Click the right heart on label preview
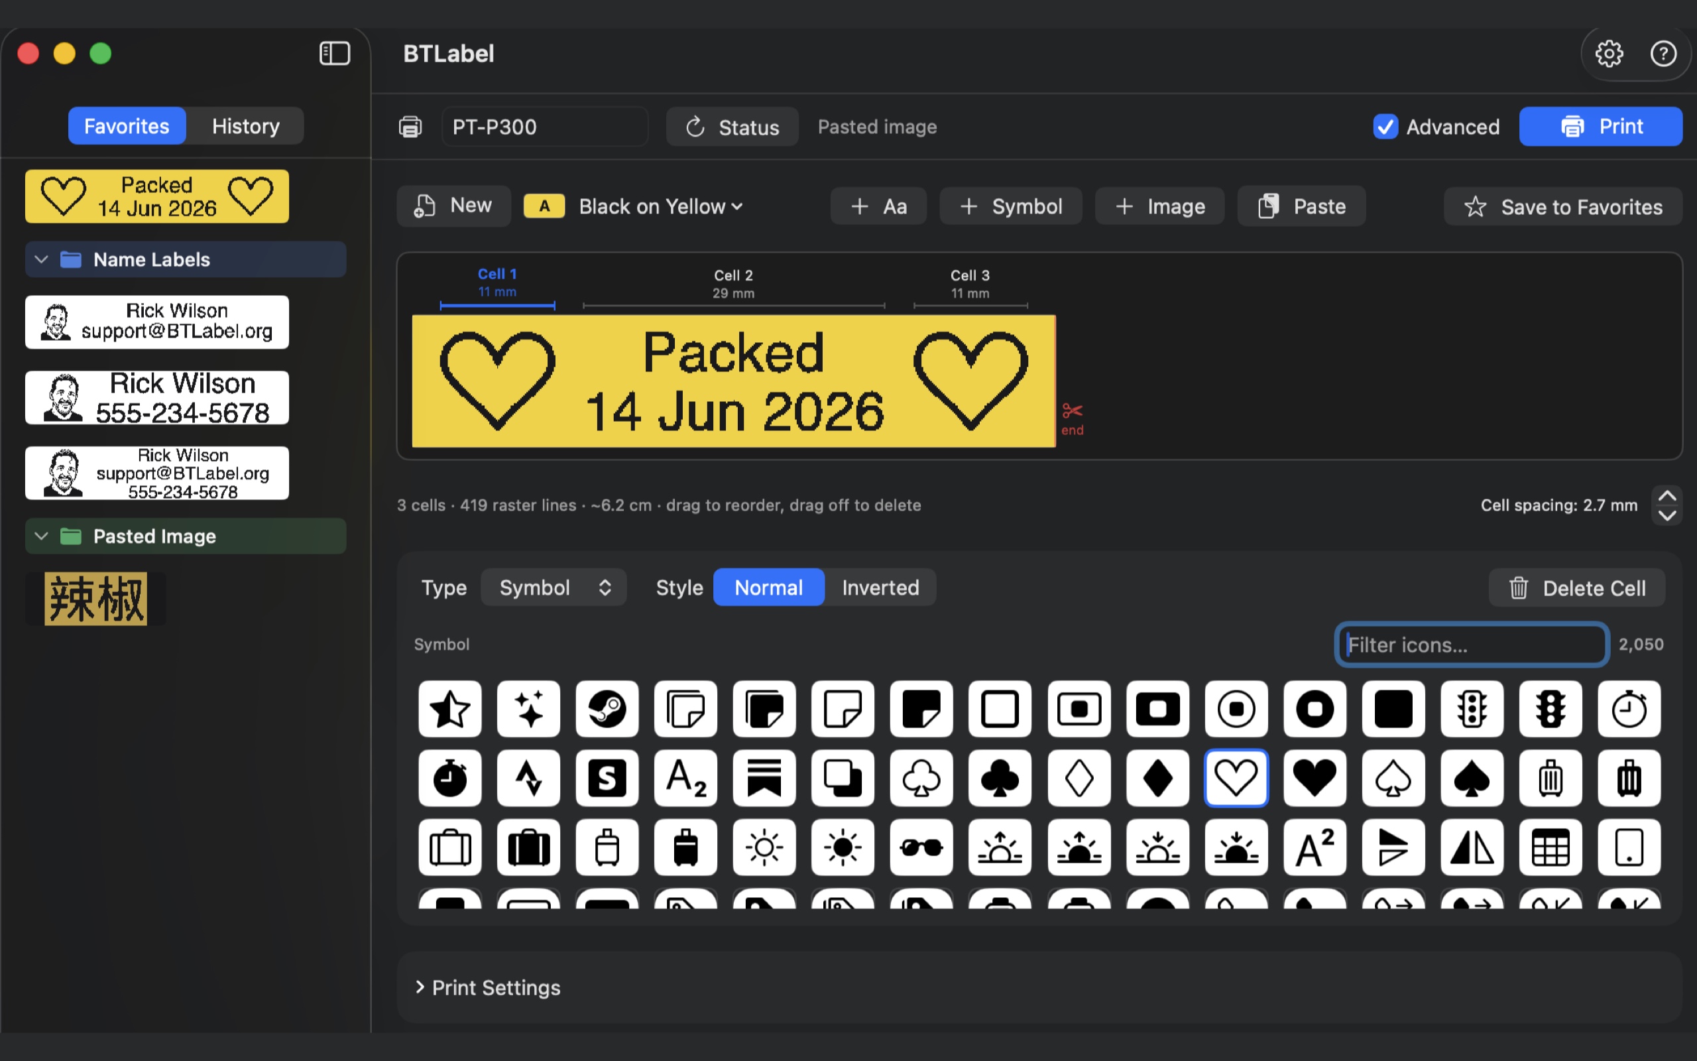1697x1061 pixels. click(970, 381)
